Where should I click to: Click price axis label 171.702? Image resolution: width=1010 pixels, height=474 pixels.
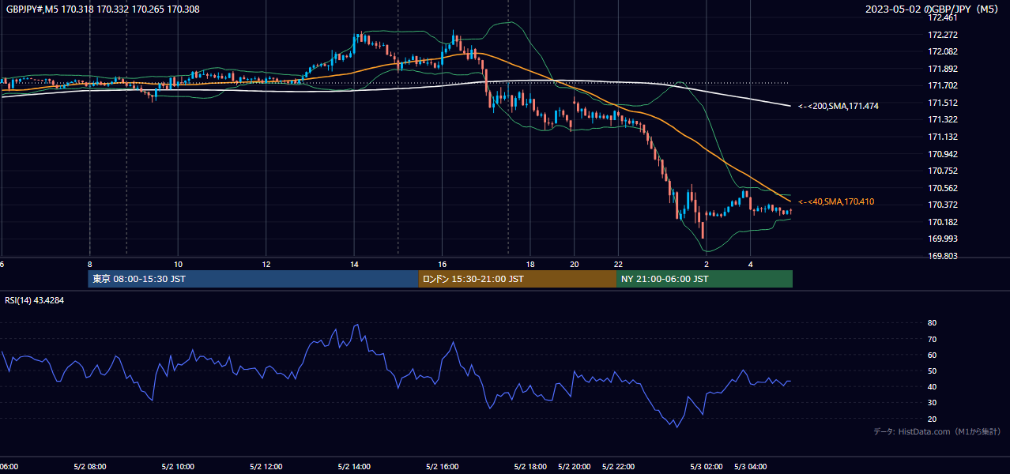click(943, 85)
